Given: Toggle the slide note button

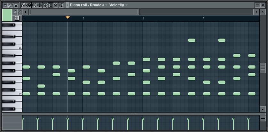Looking at the screenshot, I should click(x=20, y=12).
